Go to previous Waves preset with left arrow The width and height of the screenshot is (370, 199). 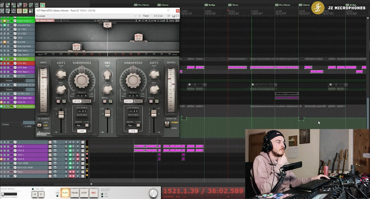tap(139, 21)
